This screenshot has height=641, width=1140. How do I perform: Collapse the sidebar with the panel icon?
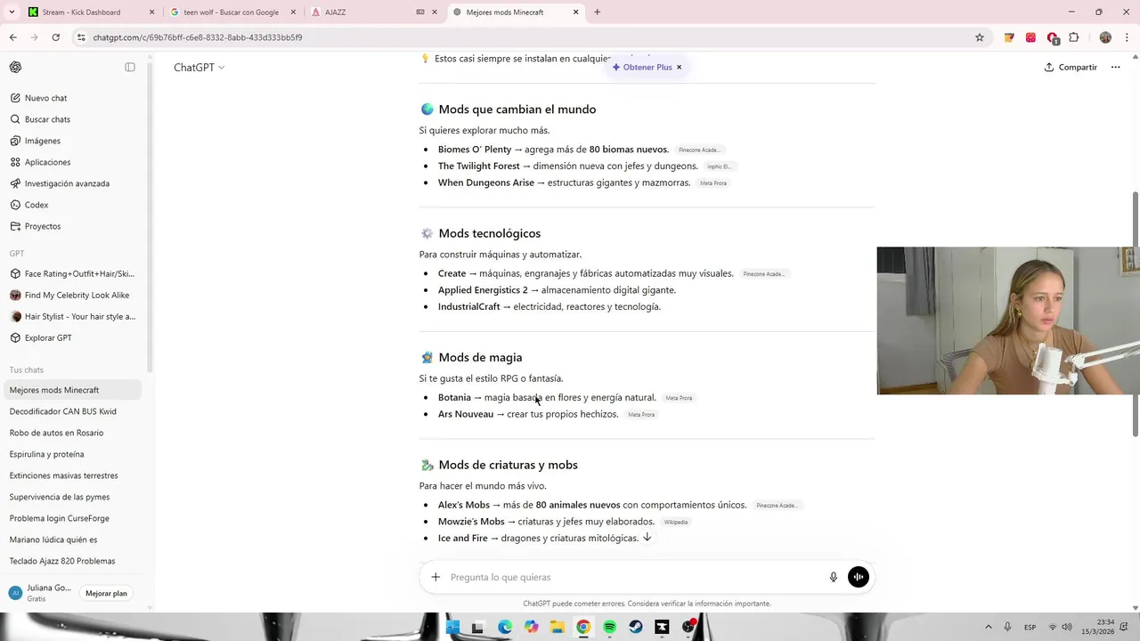coord(130,68)
